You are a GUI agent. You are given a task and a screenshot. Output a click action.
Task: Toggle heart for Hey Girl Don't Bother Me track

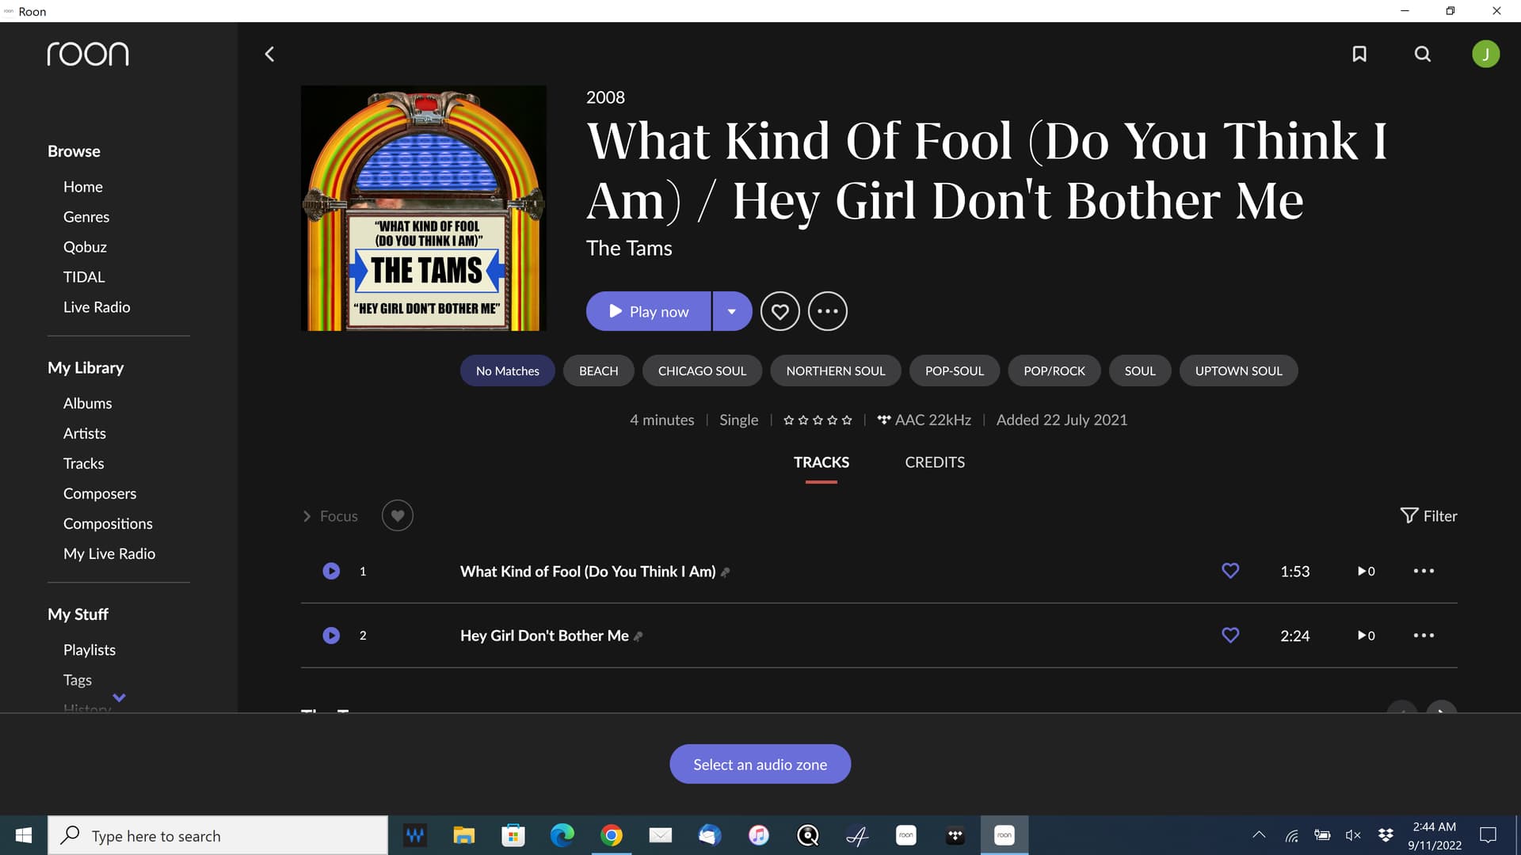1230,635
